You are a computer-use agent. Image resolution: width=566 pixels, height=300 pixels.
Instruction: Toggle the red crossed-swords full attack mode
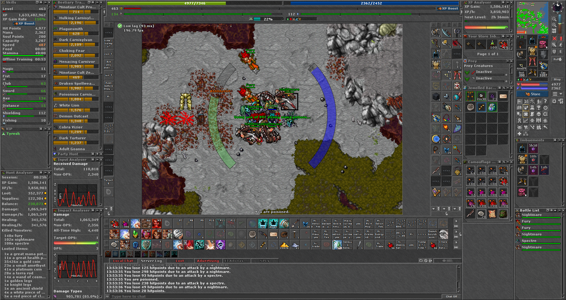click(x=555, y=39)
